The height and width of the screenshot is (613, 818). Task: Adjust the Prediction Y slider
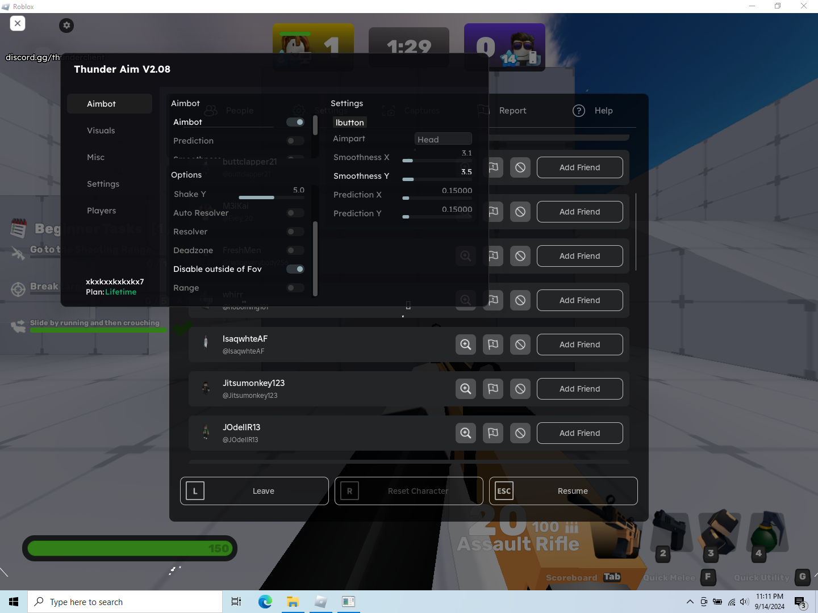437,217
